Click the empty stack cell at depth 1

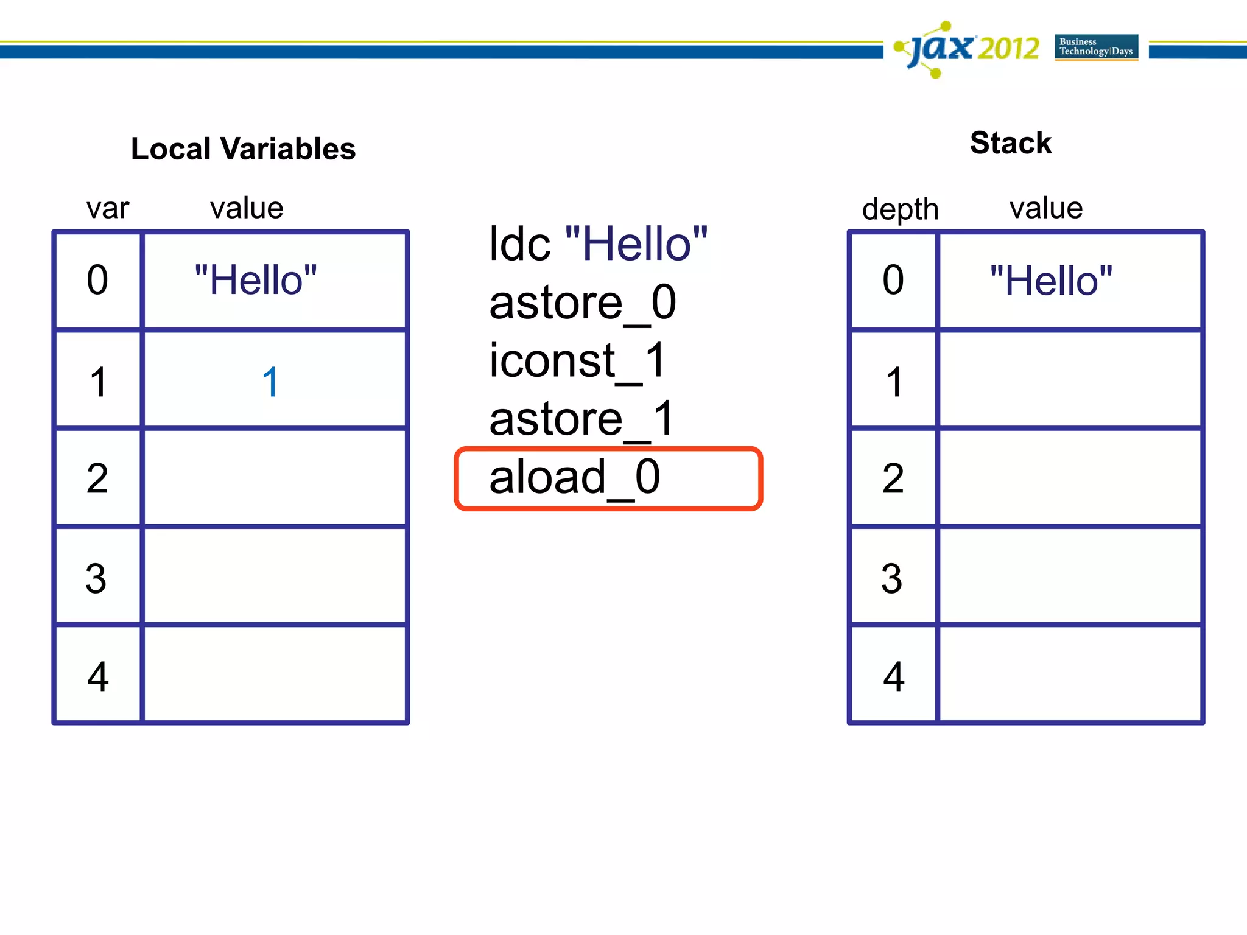(1070, 380)
